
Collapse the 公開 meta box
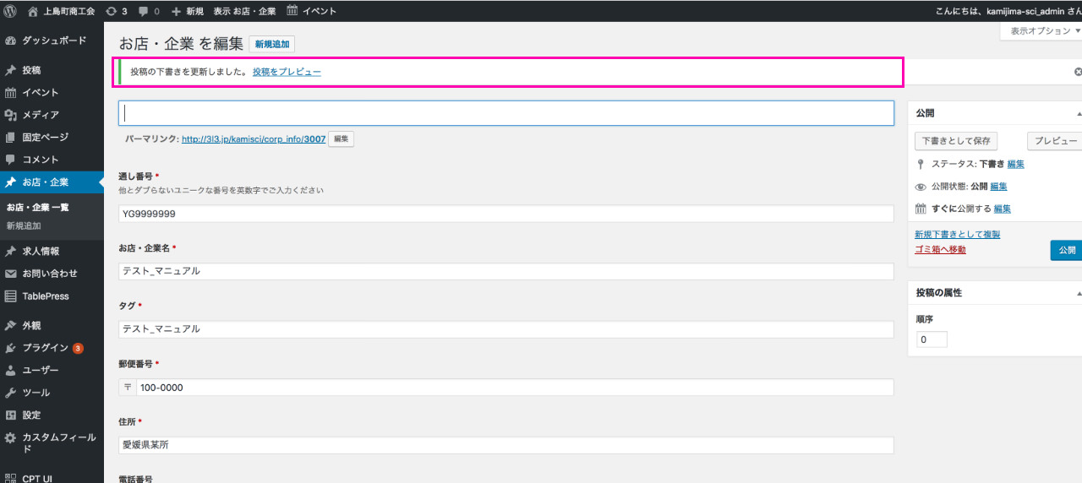[x=1078, y=113]
